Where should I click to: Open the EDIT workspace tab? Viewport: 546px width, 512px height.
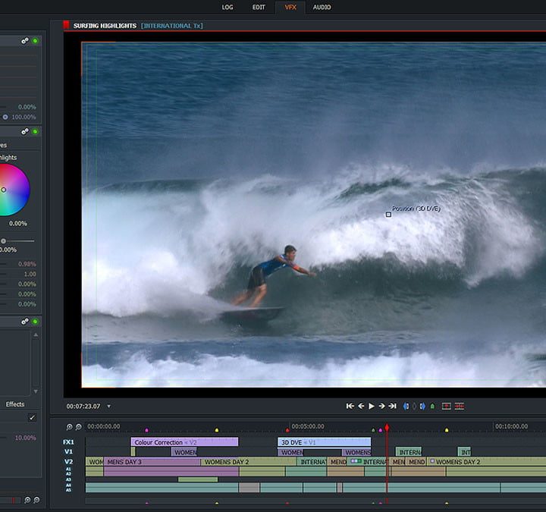[x=259, y=7]
